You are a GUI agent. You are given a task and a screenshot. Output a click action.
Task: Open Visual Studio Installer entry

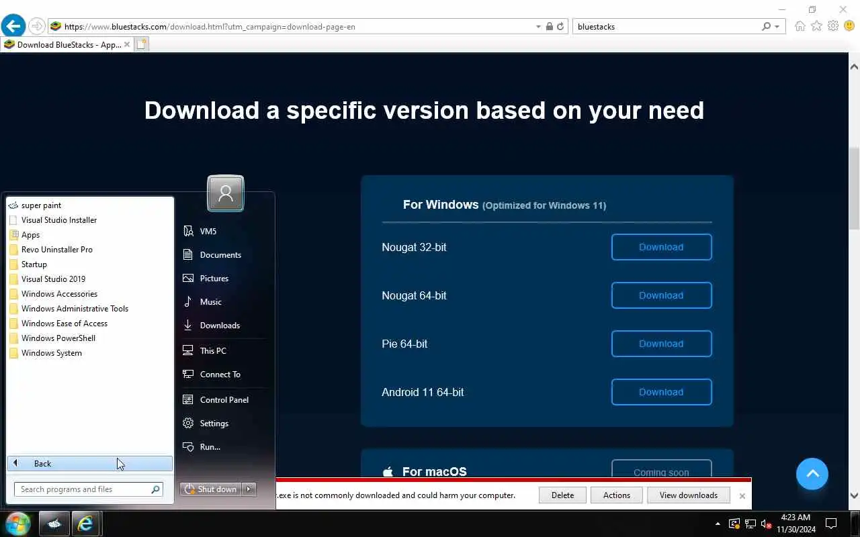point(90,220)
